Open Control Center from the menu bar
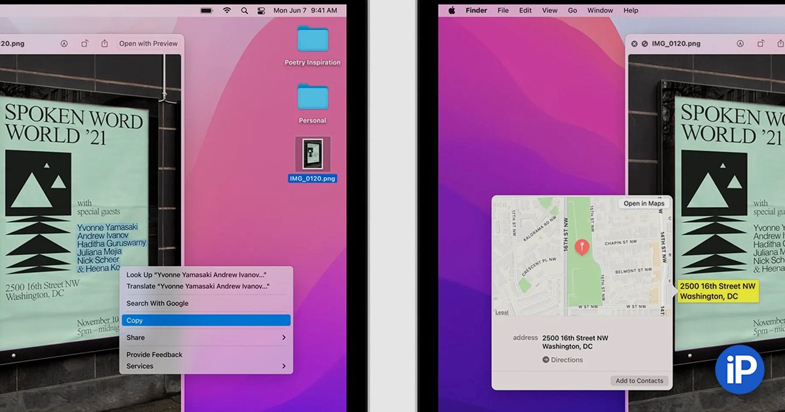 point(262,10)
